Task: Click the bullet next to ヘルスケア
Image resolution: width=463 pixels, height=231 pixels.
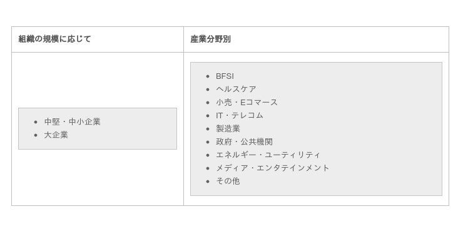Action: click(x=208, y=90)
